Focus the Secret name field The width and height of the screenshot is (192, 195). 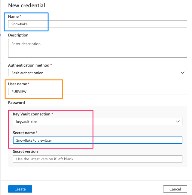(97, 140)
